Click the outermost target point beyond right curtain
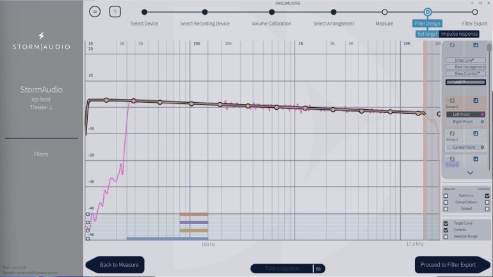 pos(439,114)
